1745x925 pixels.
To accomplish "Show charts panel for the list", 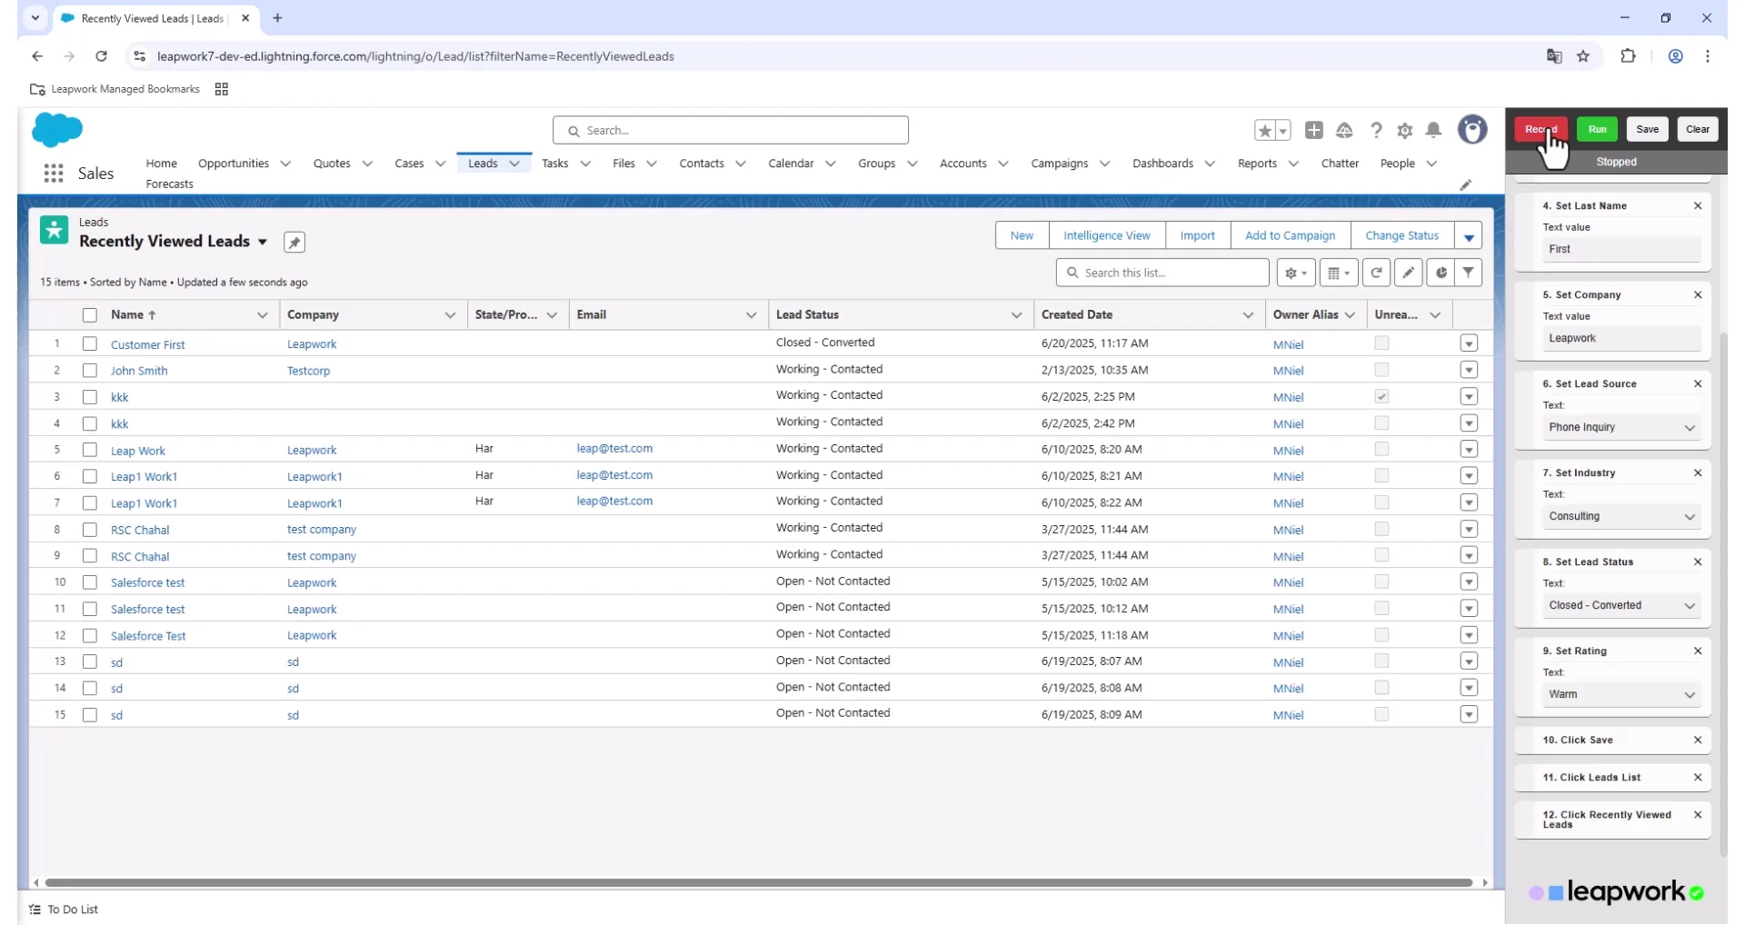I will coord(1441,273).
